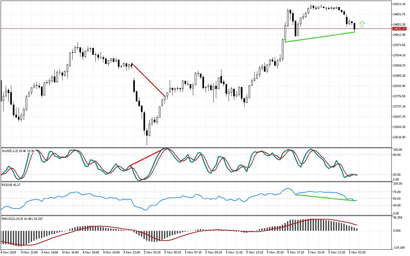Click the 24131.10 price scale label
The height and width of the screenshot is (256, 410).
pyautogui.click(x=399, y=4)
